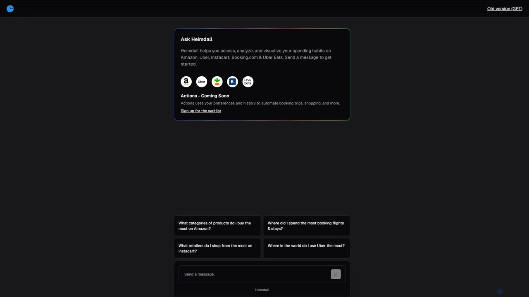Open the Old version (GPT) link

[505, 9]
